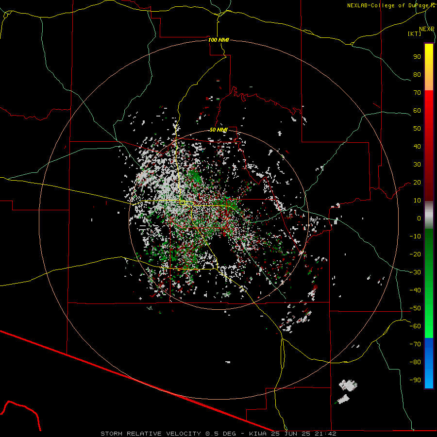Click the blue segment of the color bar
This screenshot has height=437, width=437.
click(x=429, y=363)
